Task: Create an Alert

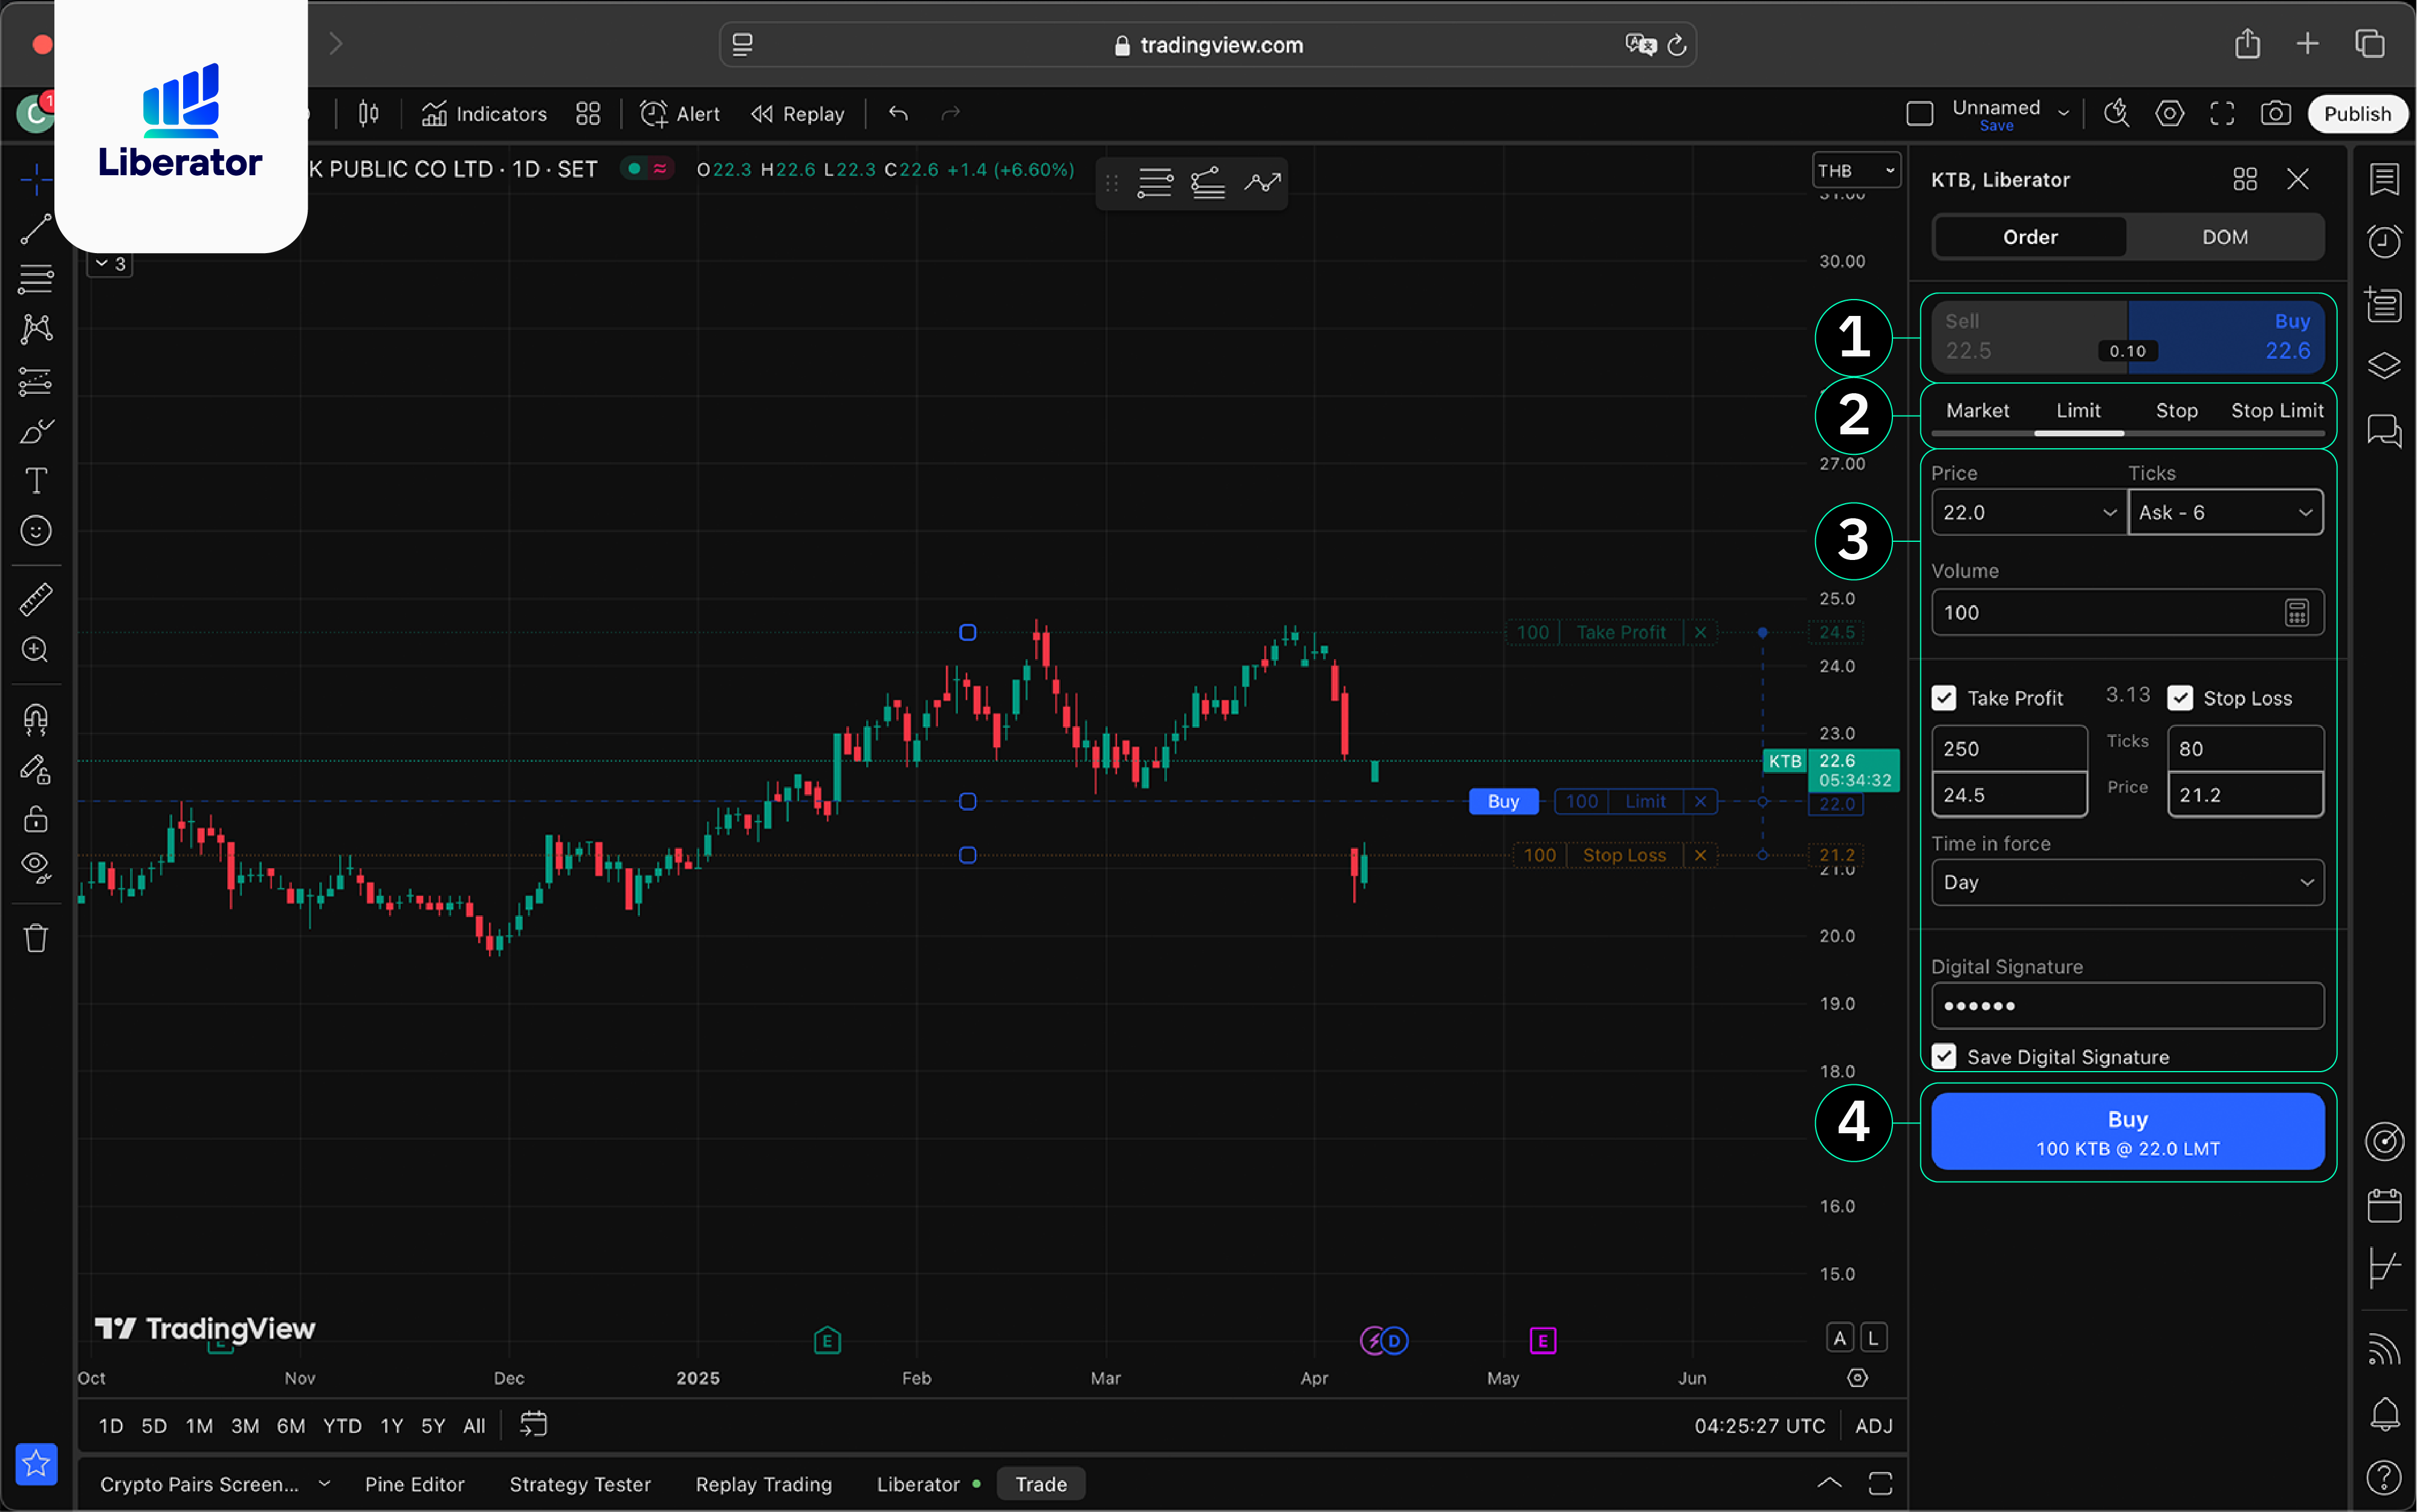Action: (681, 114)
